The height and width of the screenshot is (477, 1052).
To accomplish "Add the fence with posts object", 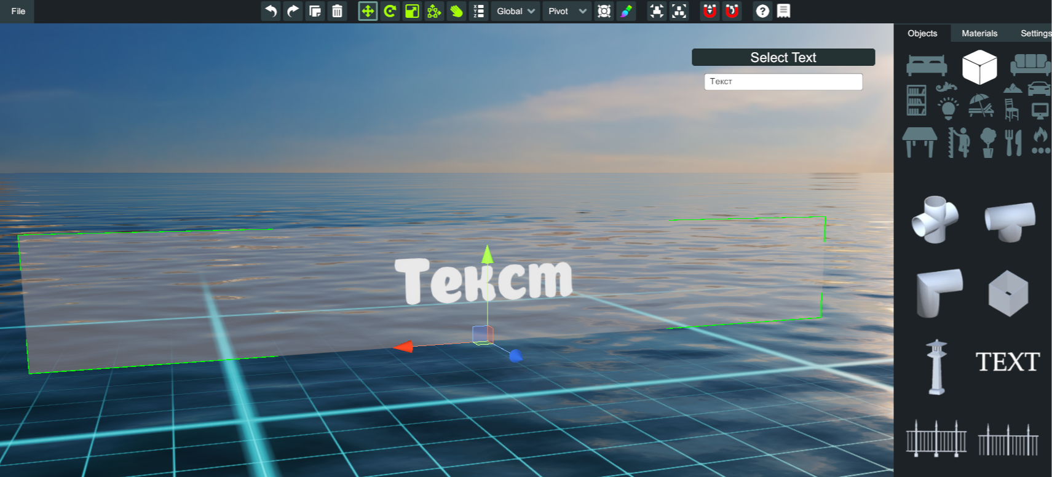I will click(936, 438).
